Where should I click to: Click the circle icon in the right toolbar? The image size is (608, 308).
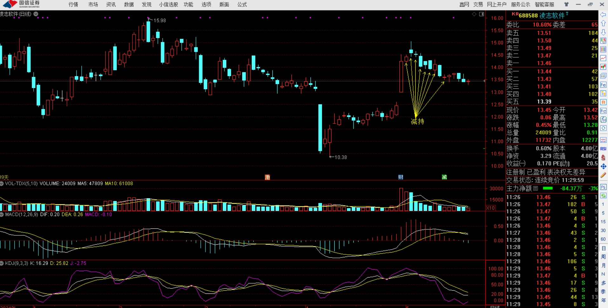(x=603, y=128)
